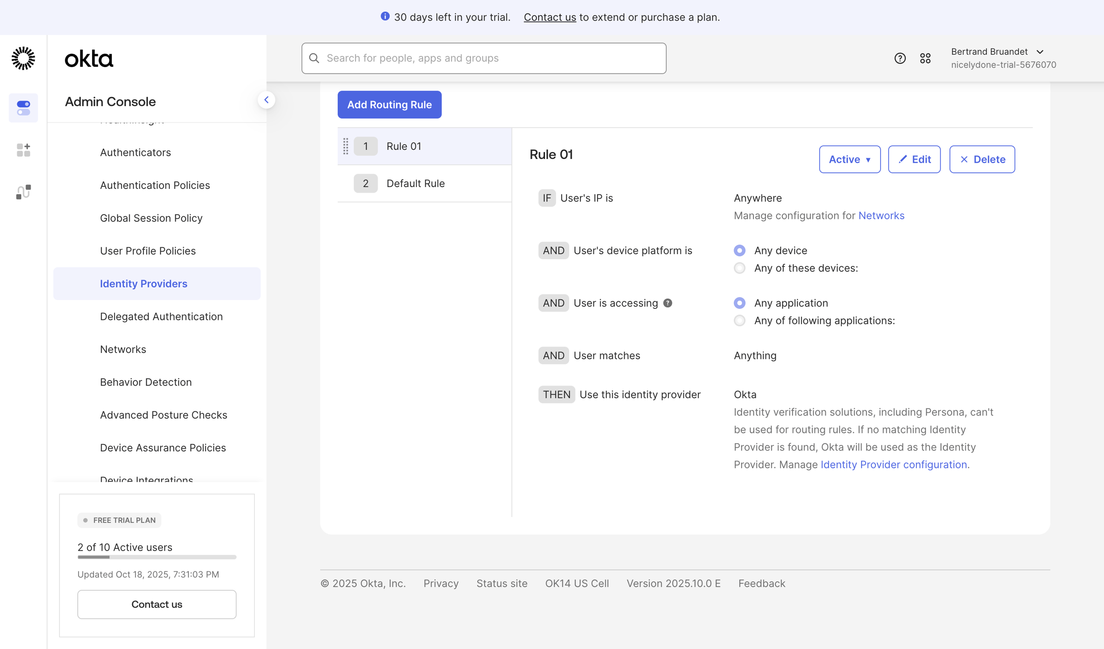This screenshot has width=1104, height=649.
Task: Open the add apps grid-plus icon
Action: click(23, 150)
